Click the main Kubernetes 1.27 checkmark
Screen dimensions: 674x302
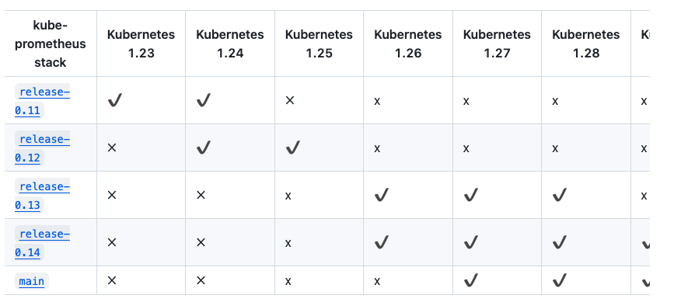pyautogui.click(x=470, y=280)
